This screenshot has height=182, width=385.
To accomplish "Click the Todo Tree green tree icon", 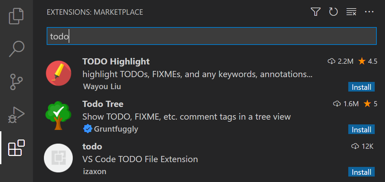I will [x=58, y=116].
